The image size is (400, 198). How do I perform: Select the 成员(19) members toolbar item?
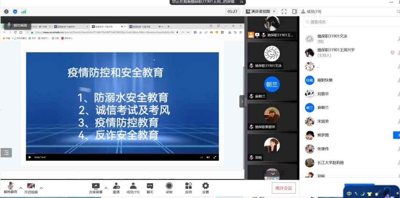(x=133, y=188)
